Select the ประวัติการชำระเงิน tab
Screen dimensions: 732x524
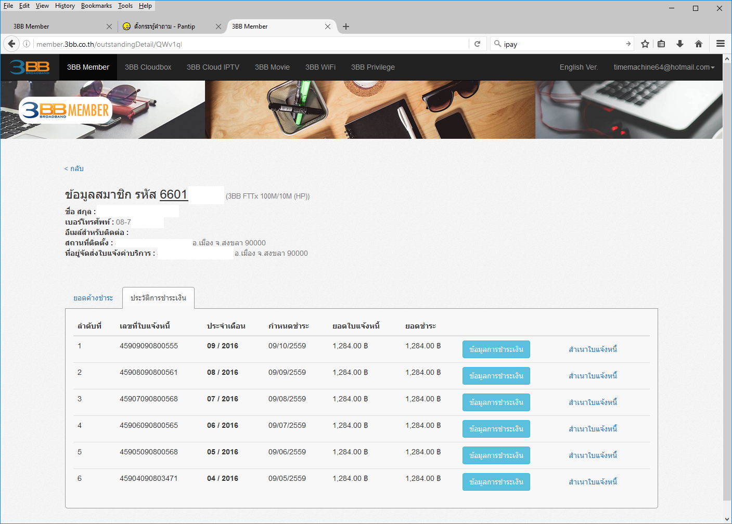[158, 298]
